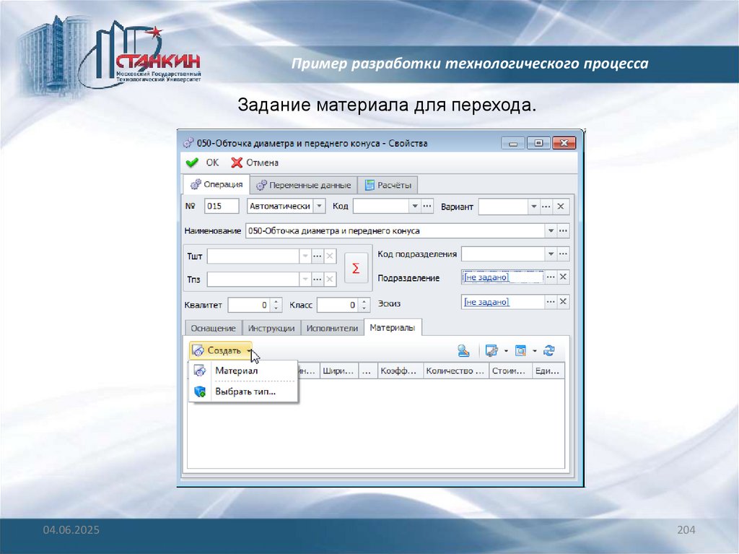Click ellipsis button next to Вариант field
Screen dimensions: 739x554
pyautogui.click(x=546, y=207)
